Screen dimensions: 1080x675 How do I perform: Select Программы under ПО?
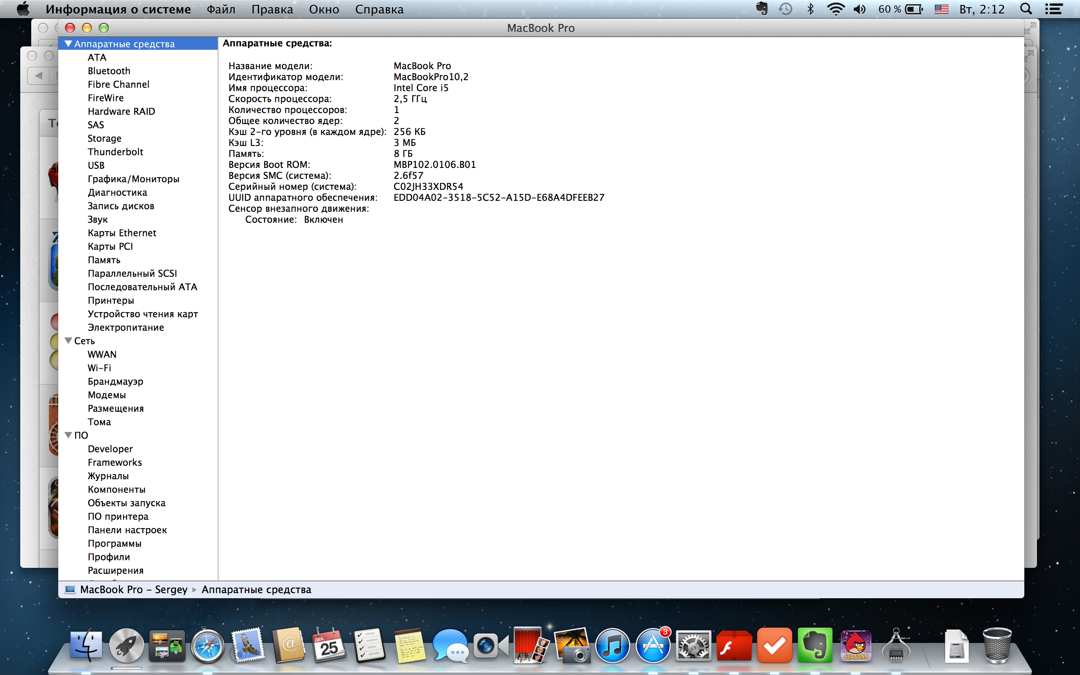tap(115, 543)
